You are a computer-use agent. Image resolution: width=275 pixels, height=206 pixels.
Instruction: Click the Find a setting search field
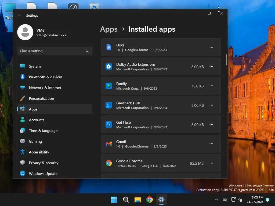pos(55,51)
